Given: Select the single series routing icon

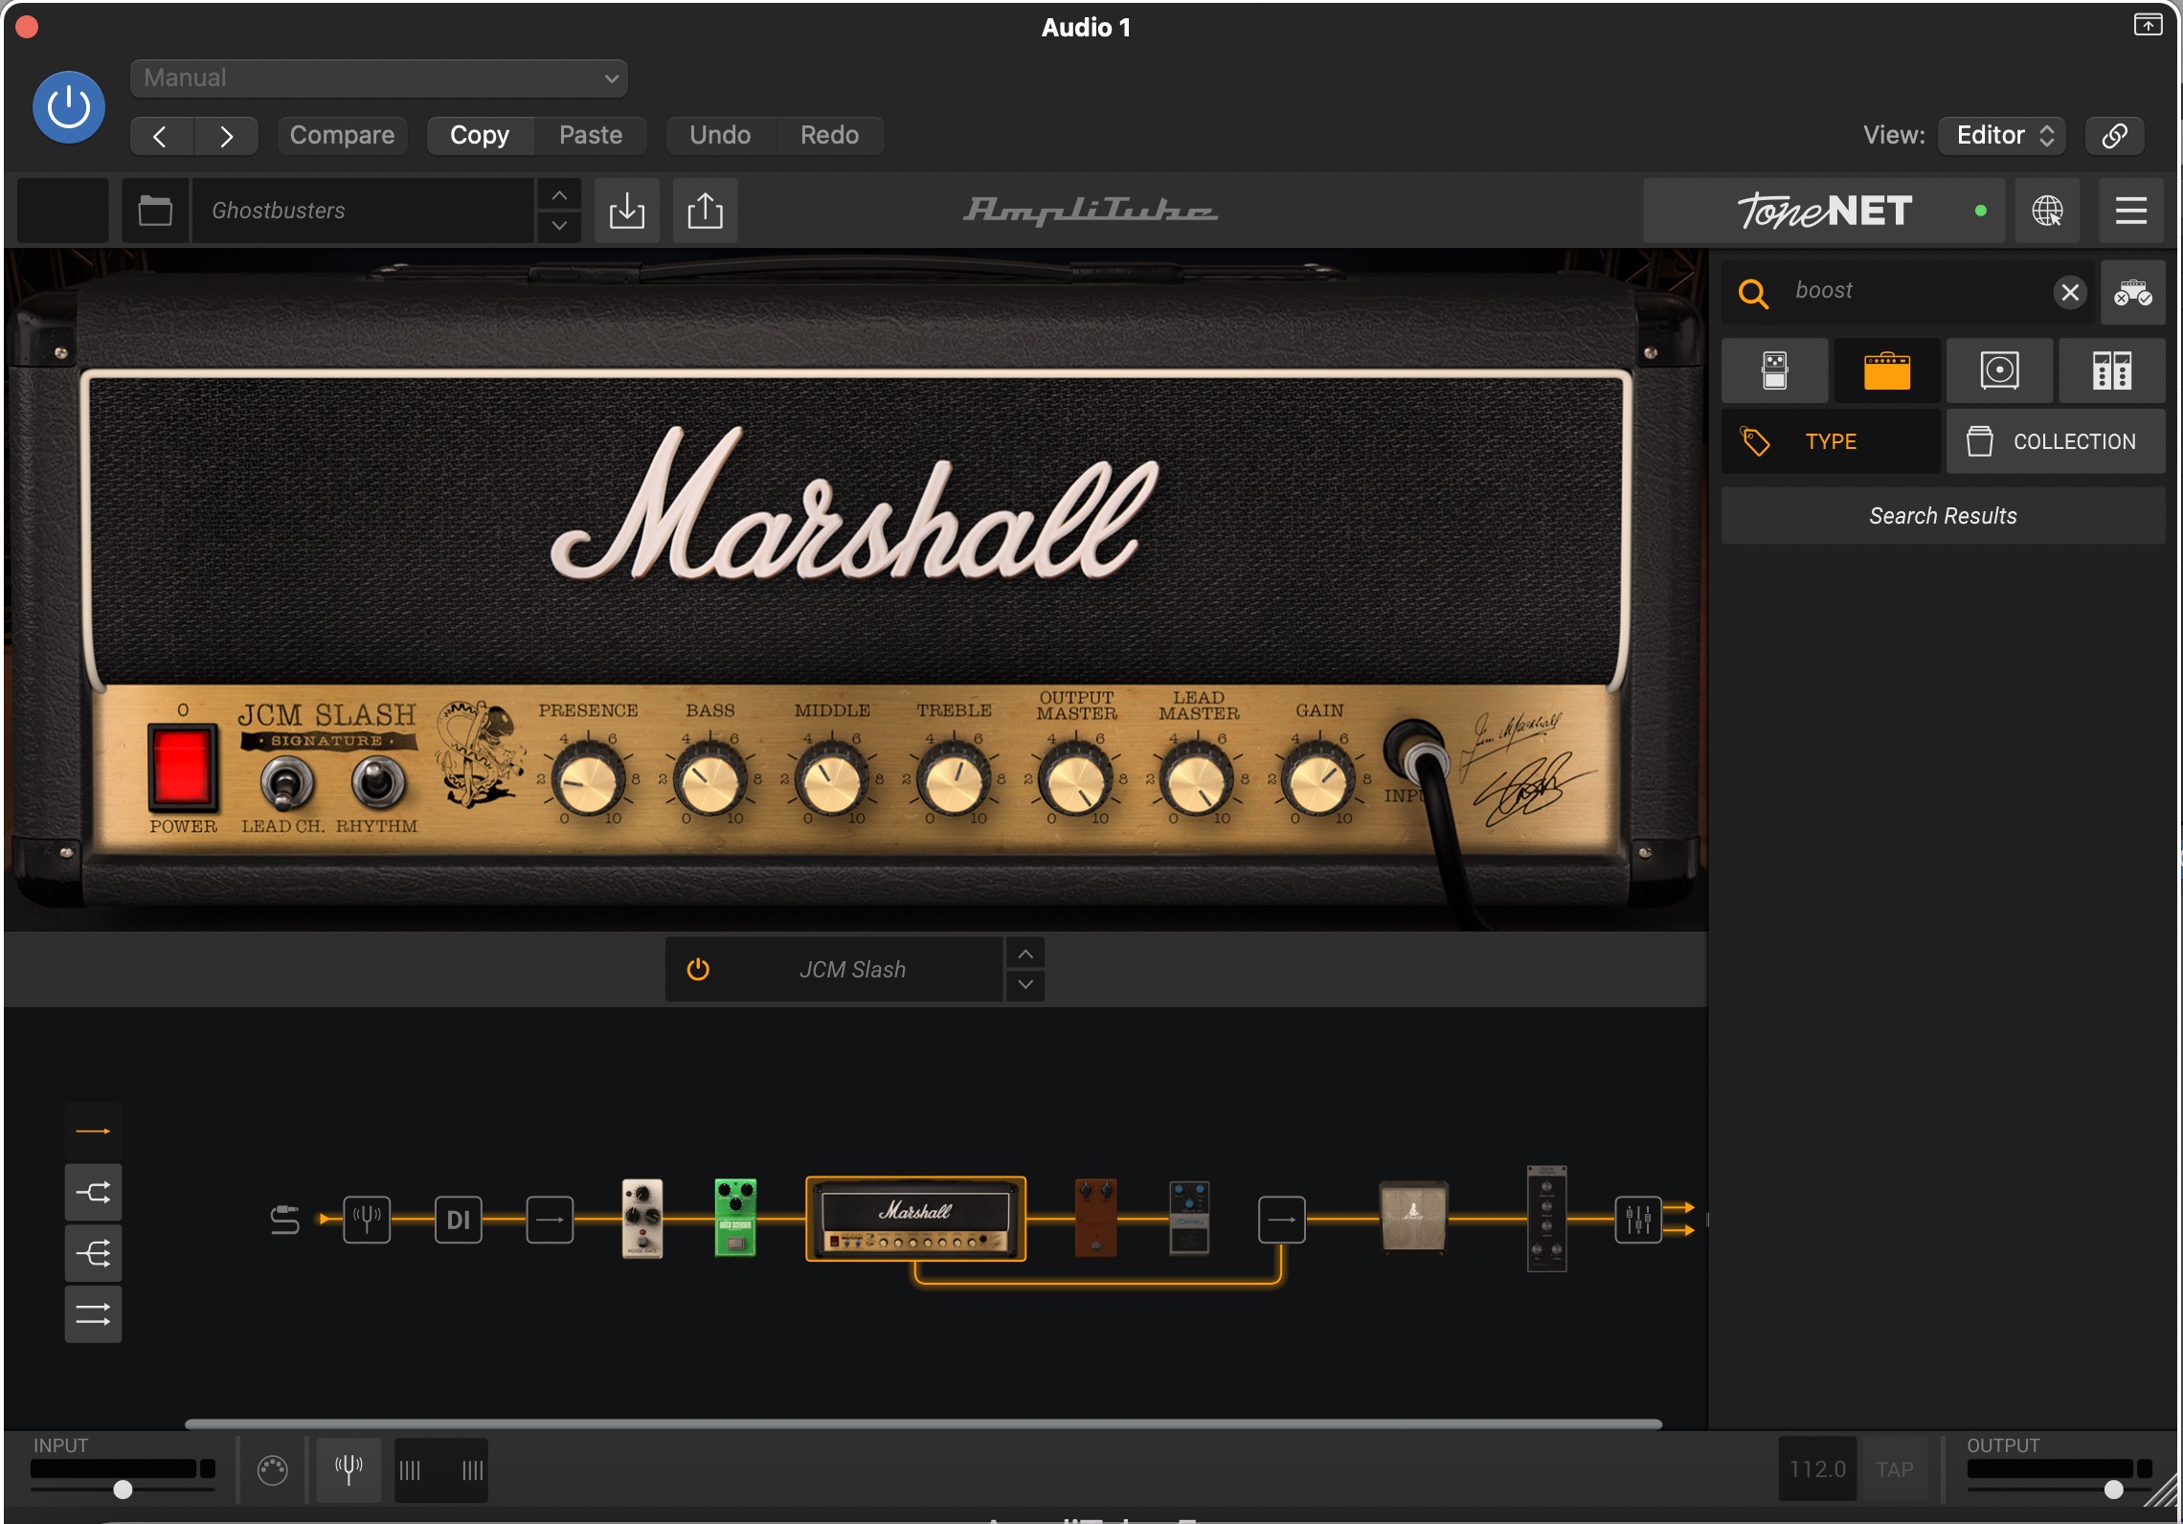Looking at the screenshot, I should click(x=93, y=1132).
